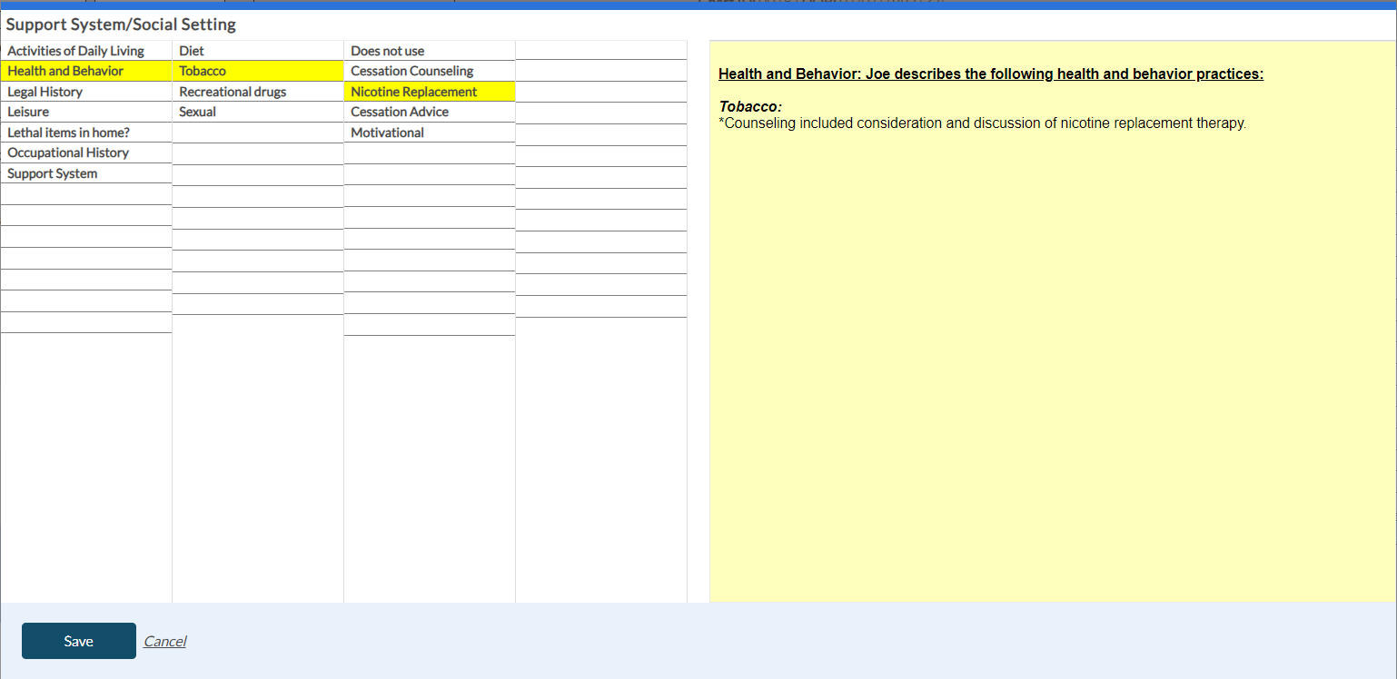Choose Diet in the second column
This screenshot has height=679, width=1397.
coord(192,51)
